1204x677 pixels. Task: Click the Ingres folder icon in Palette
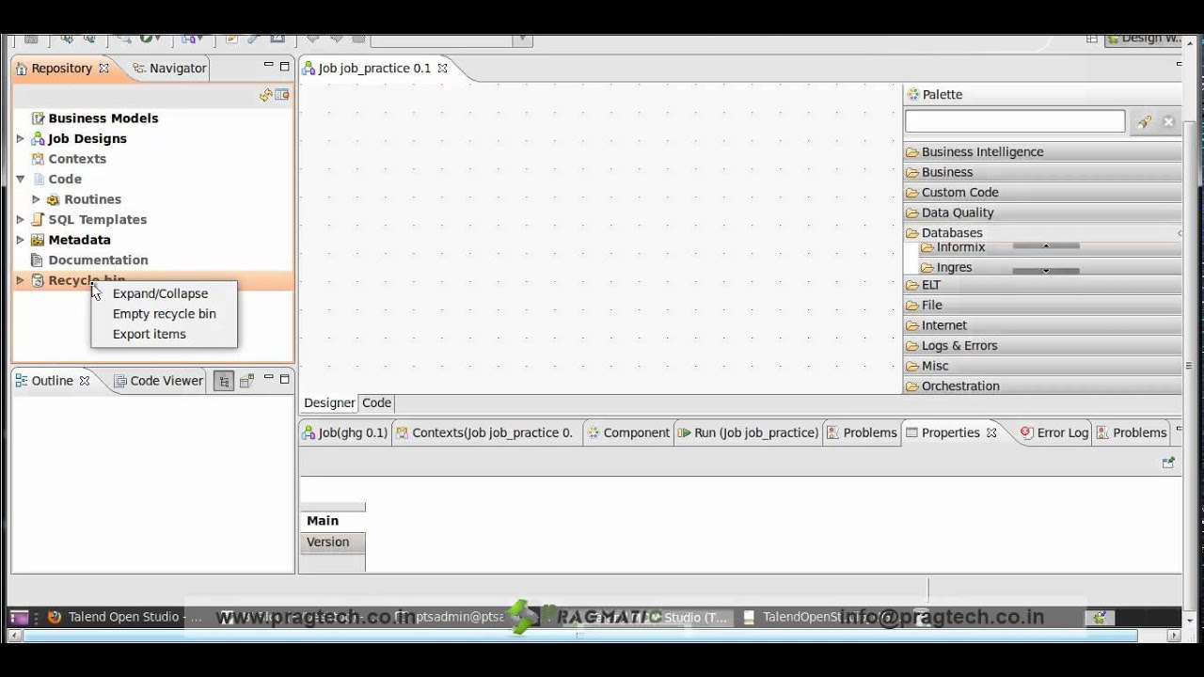(x=927, y=268)
